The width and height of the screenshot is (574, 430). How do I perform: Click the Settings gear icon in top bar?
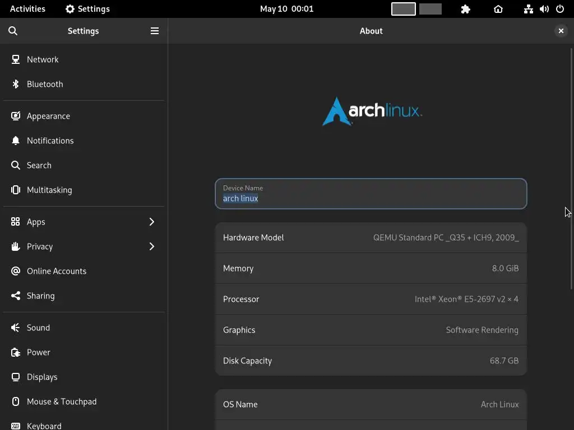pyautogui.click(x=70, y=9)
